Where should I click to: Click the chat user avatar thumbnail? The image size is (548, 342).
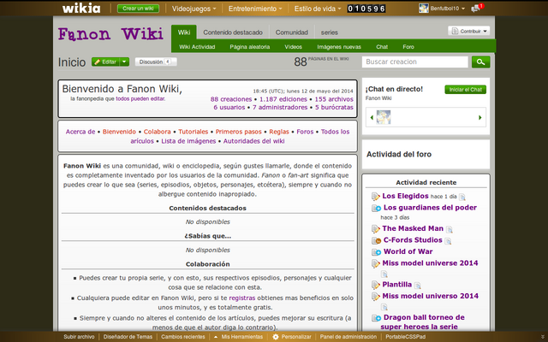pyautogui.click(x=384, y=117)
